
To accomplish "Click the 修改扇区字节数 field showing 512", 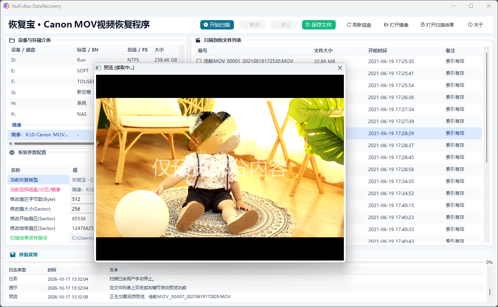I will point(83,199).
